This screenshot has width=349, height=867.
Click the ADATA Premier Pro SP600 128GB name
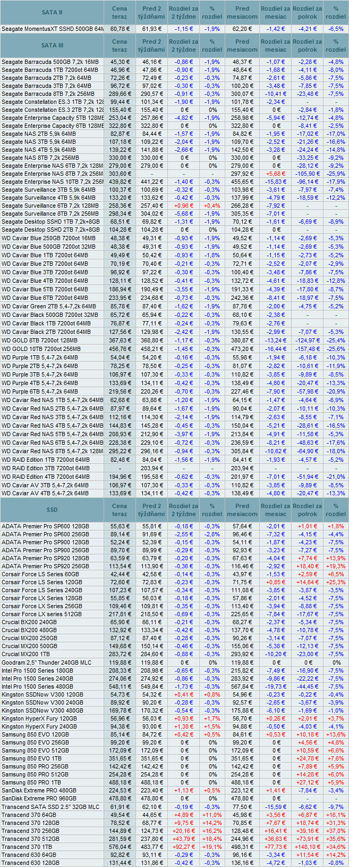pos(45,526)
